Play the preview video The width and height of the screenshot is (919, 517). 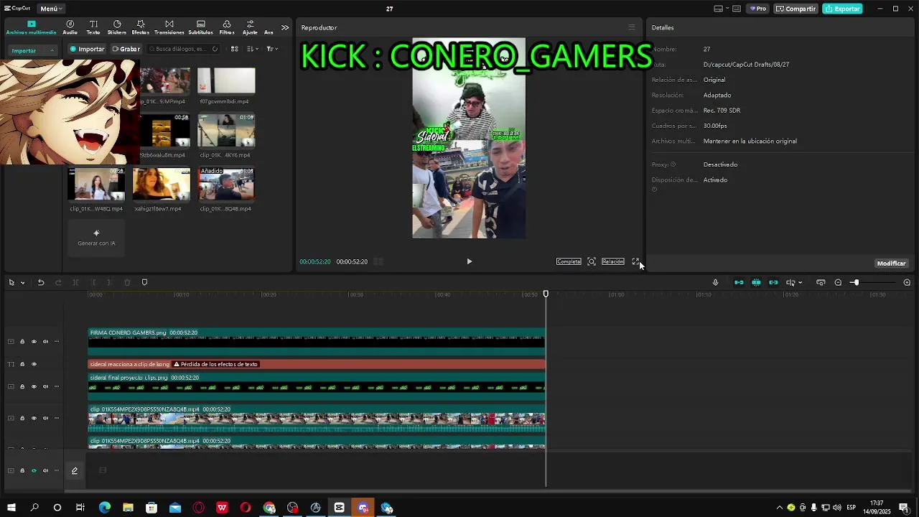[x=470, y=261]
